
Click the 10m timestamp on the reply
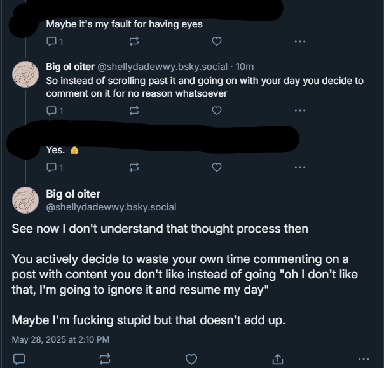[x=245, y=67]
